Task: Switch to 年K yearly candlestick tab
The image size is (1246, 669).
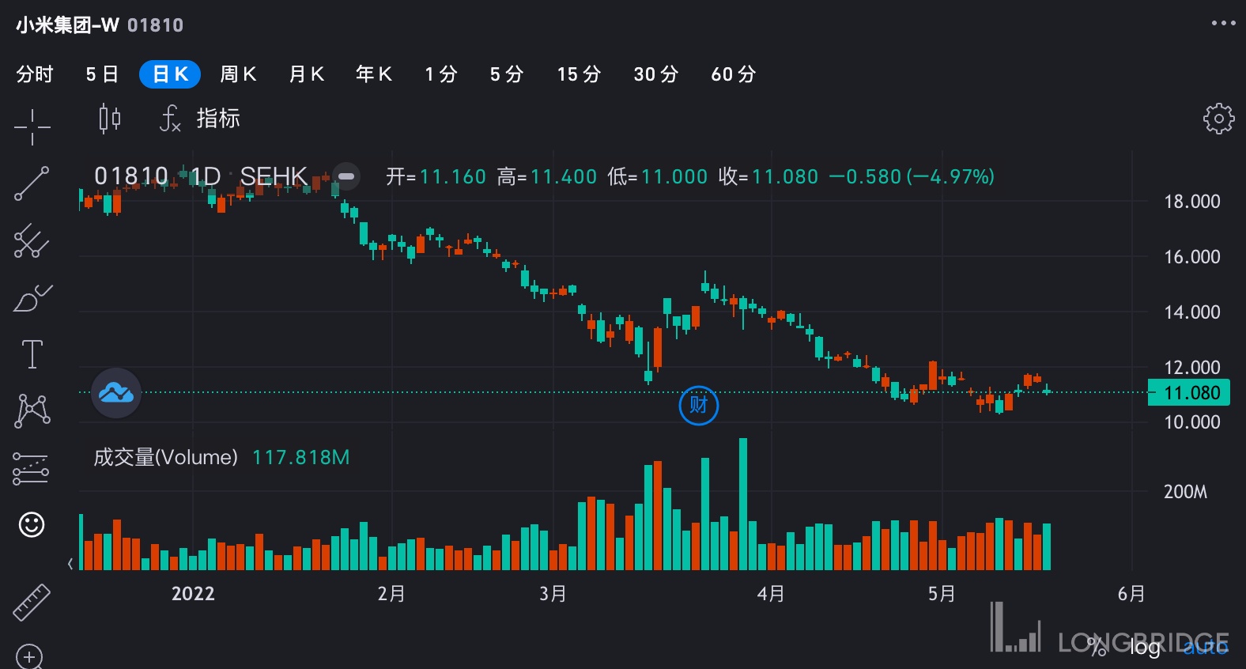Action: [x=374, y=74]
